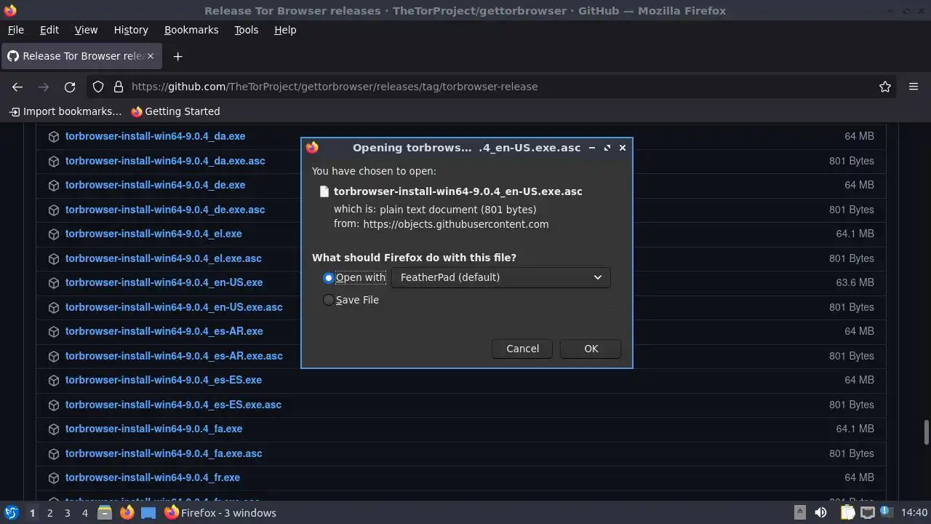Click the removable media eject tray icon
Screen dimensions: 931x524
click(x=799, y=512)
